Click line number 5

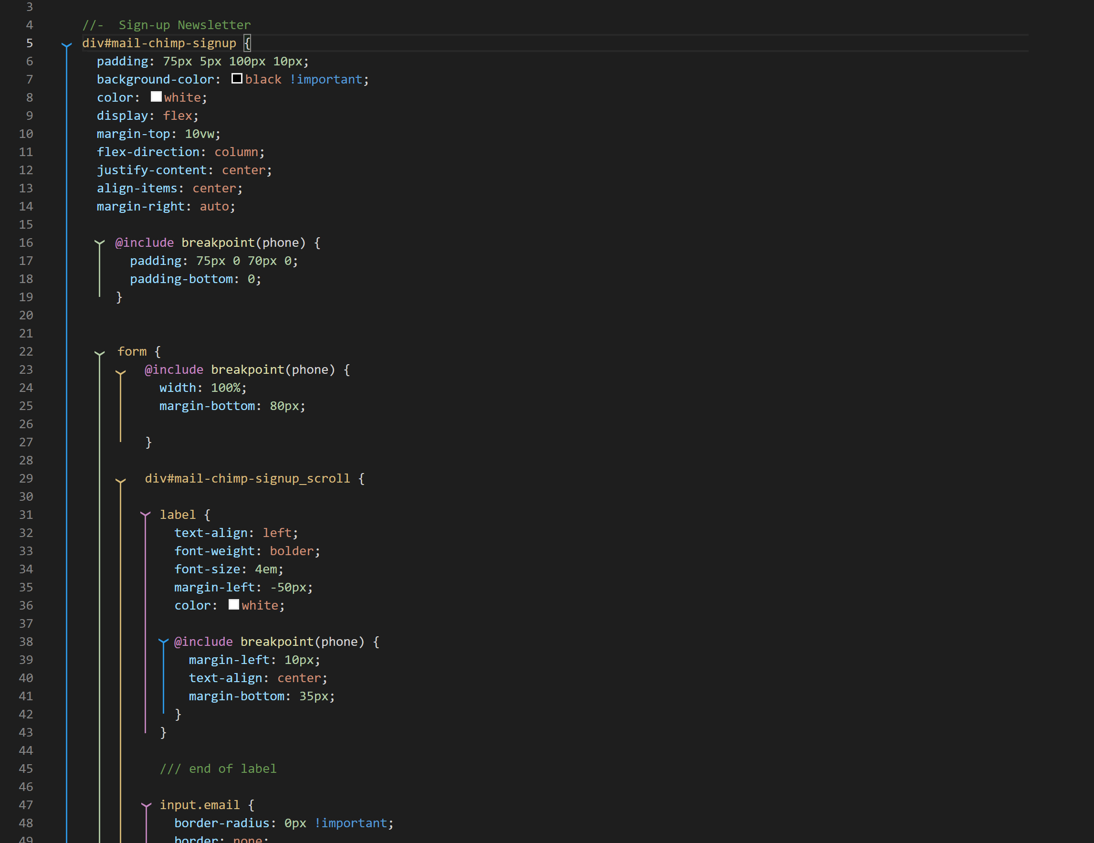point(29,43)
